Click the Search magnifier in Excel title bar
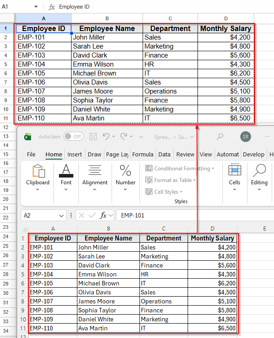Viewport: 274px width, 338px height. [220, 137]
